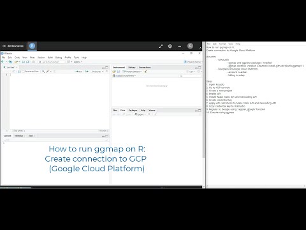The width and height of the screenshot is (306, 230).
Task: Open the Project (None) dropdown
Action: [x=193, y=62]
